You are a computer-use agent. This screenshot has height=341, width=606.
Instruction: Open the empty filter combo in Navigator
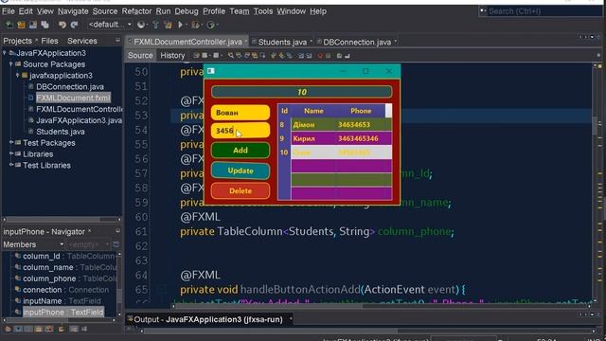(88, 244)
